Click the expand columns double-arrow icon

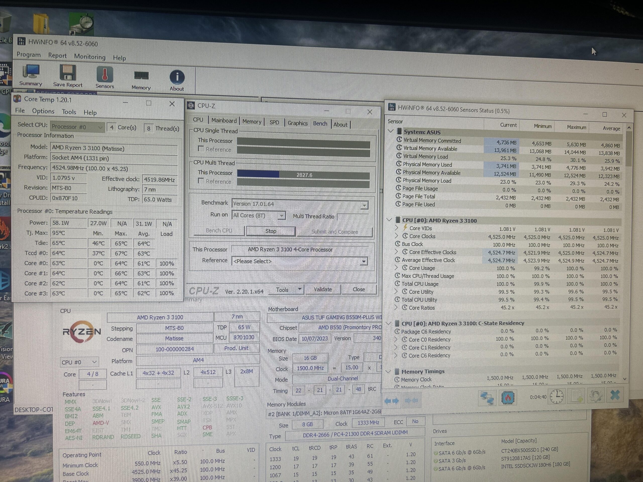pyautogui.click(x=392, y=401)
